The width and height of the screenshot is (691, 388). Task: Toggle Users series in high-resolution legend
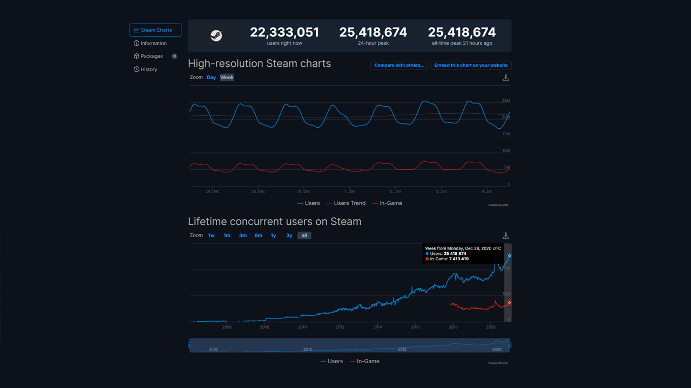[309, 203]
